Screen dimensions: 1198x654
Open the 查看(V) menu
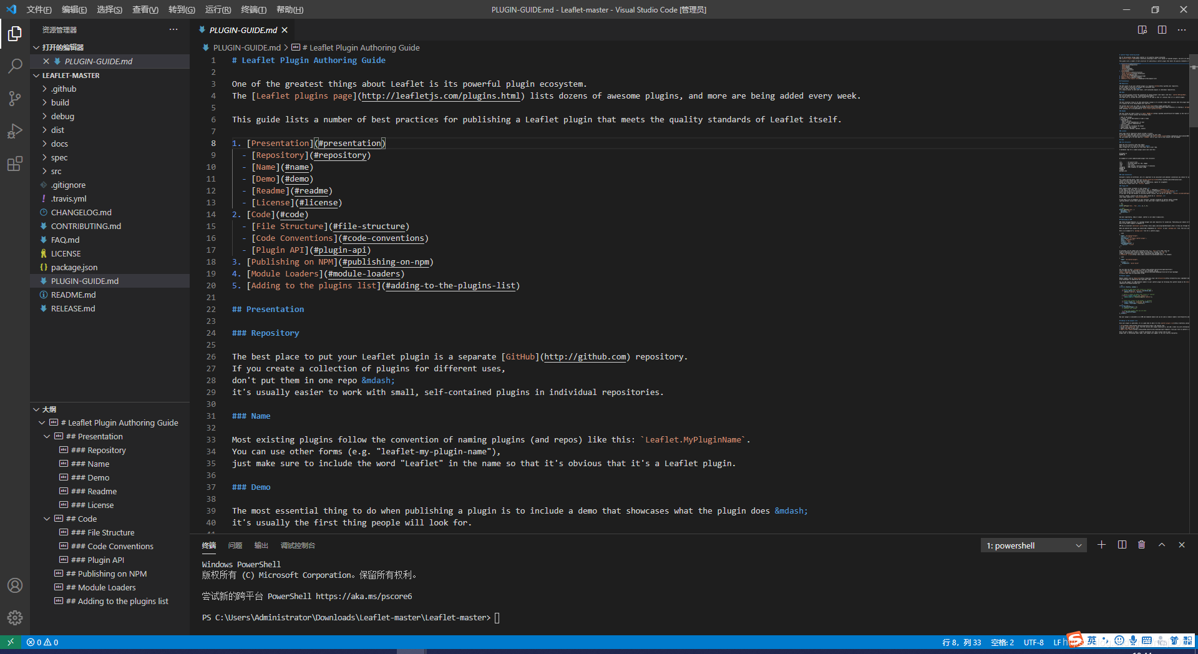(145, 9)
